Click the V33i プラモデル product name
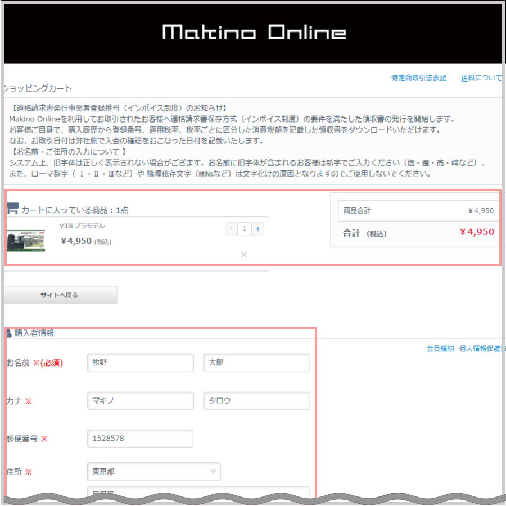 tap(82, 226)
